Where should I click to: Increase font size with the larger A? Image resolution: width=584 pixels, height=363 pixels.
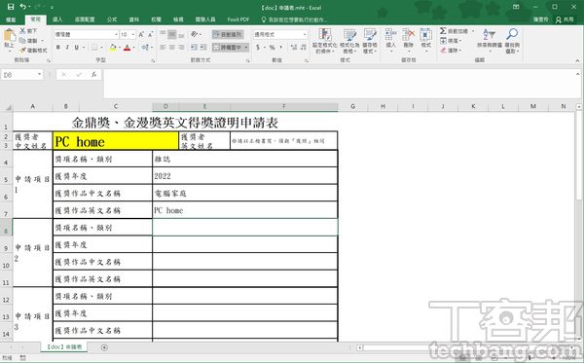click(141, 35)
